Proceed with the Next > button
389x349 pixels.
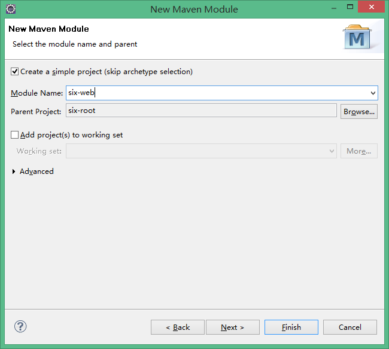pos(233,327)
